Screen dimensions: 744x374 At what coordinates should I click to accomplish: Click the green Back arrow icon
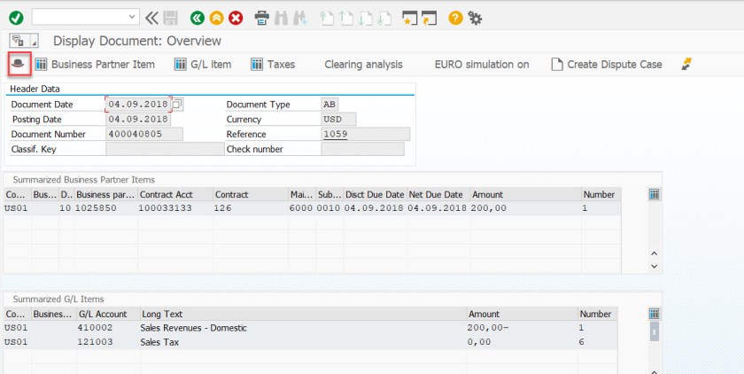tap(197, 17)
